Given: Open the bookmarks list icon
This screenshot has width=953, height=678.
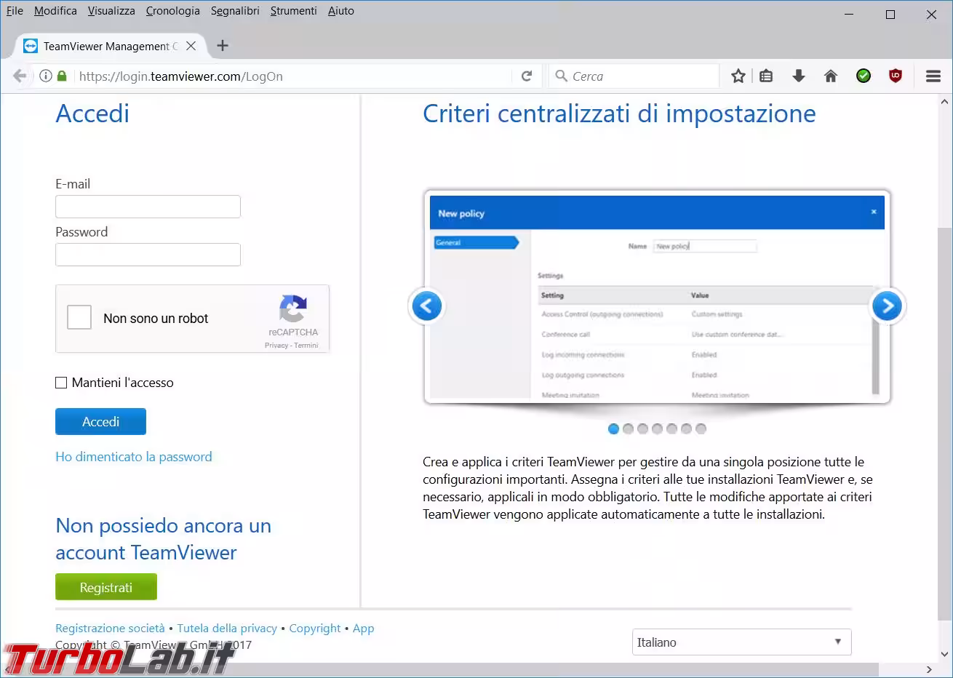Looking at the screenshot, I should (x=766, y=76).
